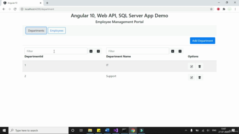The width and height of the screenshot is (239, 134).
Task: Open Cortana circle on taskbar
Action: 73,130
